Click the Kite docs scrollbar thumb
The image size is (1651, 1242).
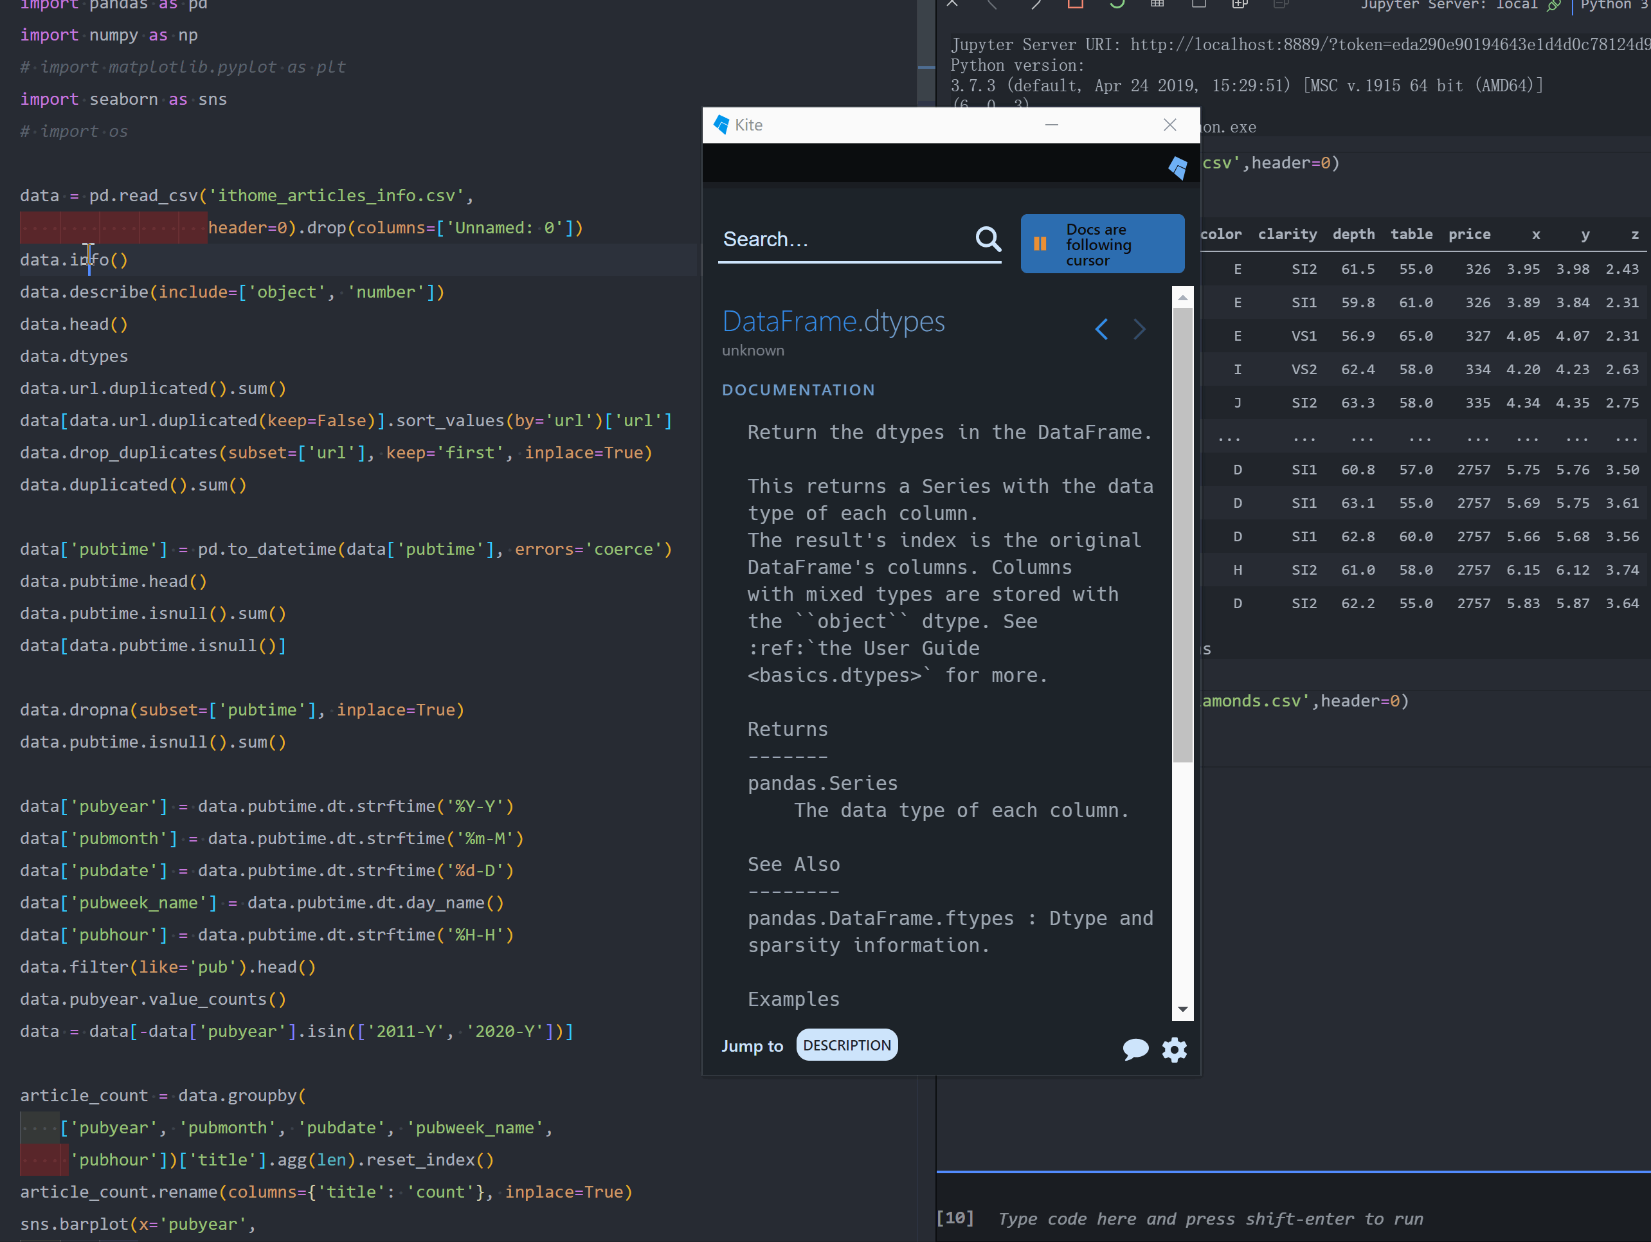point(1182,535)
